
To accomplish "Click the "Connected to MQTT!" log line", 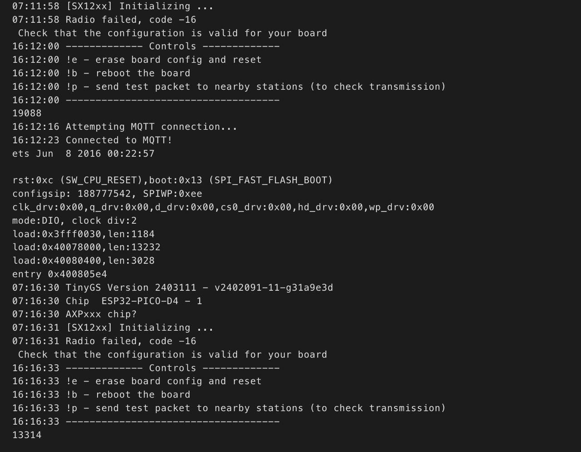I will 92,140.
